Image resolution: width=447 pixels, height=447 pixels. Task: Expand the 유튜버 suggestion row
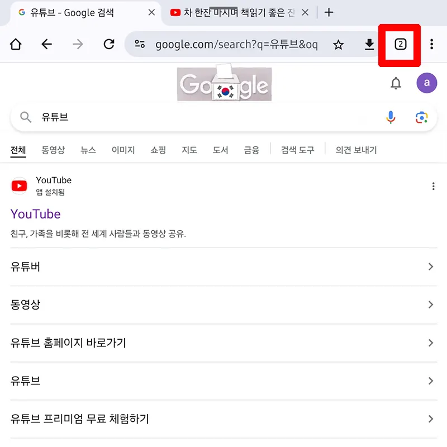pos(223,267)
